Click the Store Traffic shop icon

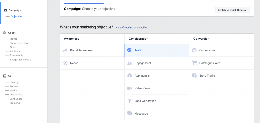[x=194, y=75]
